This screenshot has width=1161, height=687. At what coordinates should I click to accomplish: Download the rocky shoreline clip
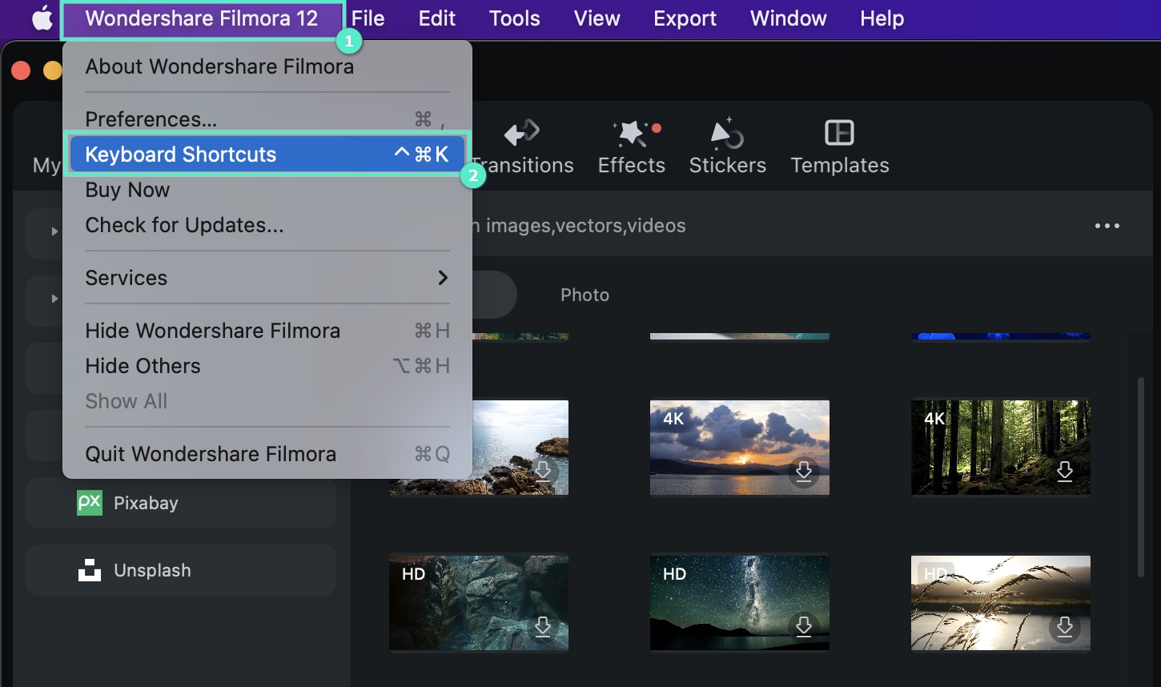[543, 471]
